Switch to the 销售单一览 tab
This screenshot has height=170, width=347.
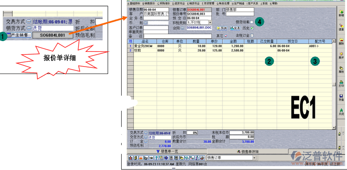[x=167, y=151]
